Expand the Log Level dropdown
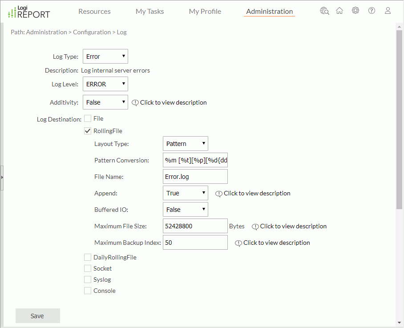 (x=105, y=84)
